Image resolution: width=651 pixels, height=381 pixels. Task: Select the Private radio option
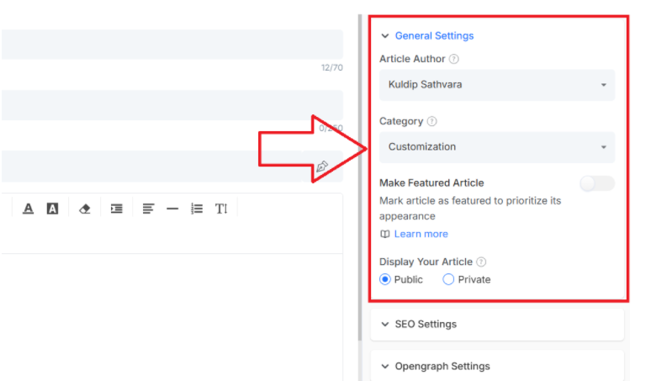point(448,279)
